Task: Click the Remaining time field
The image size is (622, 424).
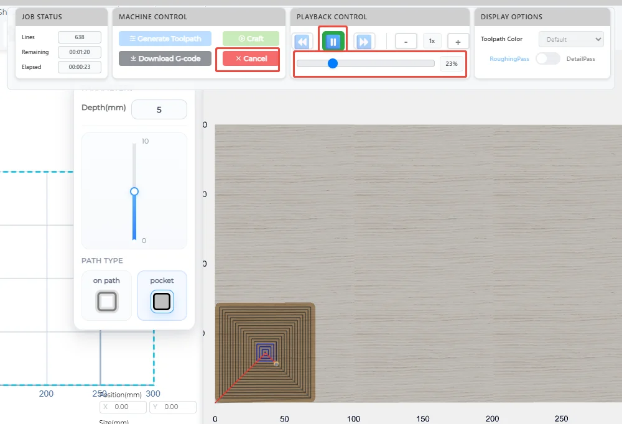Action: coord(80,52)
